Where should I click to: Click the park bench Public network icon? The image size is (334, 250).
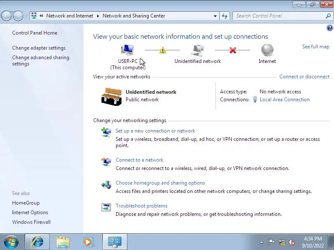tap(111, 96)
